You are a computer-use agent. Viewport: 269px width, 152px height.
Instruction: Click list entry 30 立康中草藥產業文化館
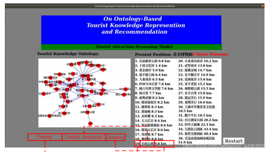pos(197,109)
